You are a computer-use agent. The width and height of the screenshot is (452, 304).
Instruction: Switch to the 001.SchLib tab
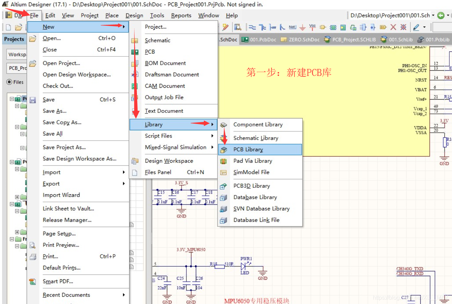[x=397, y=39]
